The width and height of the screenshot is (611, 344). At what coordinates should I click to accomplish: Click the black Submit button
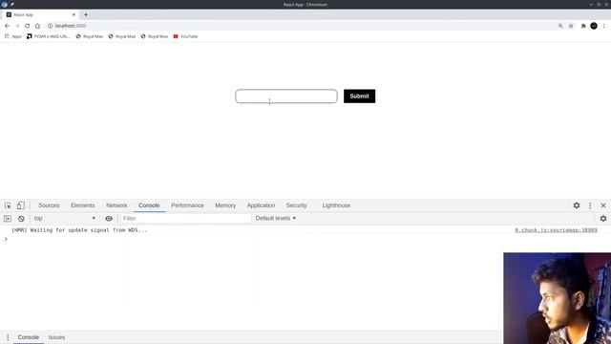(x=359, y=97)
